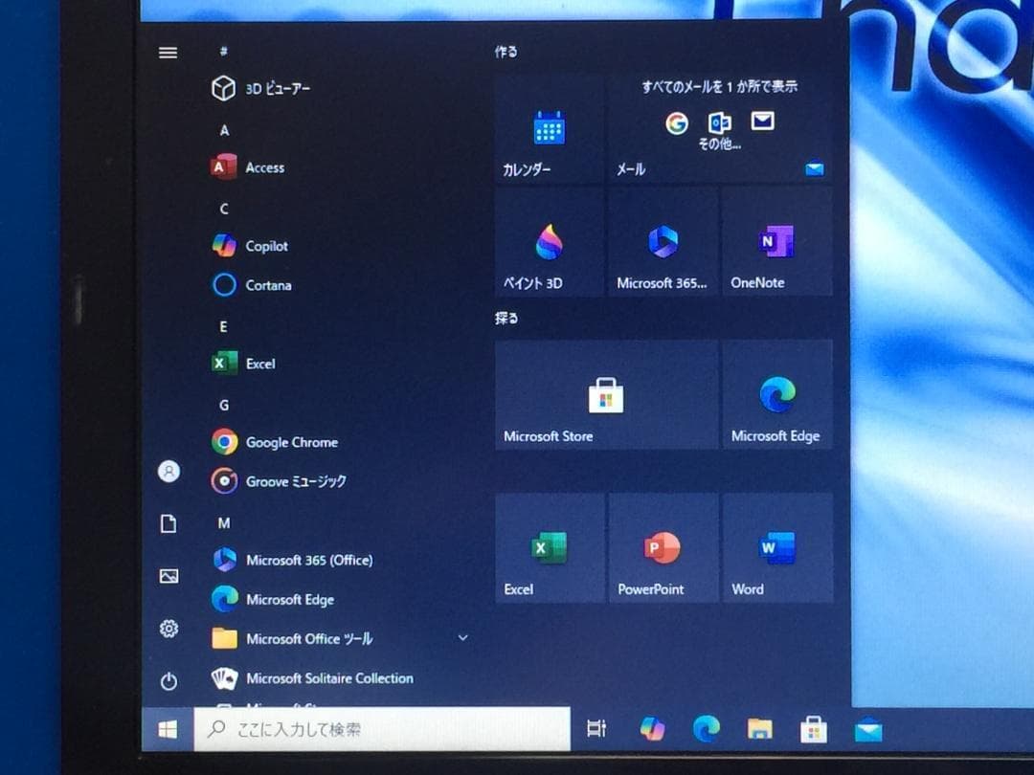The height and width of the screenshot is (775, 1034).
Task: Open the user account menu
Action: [x=169, y=471]
